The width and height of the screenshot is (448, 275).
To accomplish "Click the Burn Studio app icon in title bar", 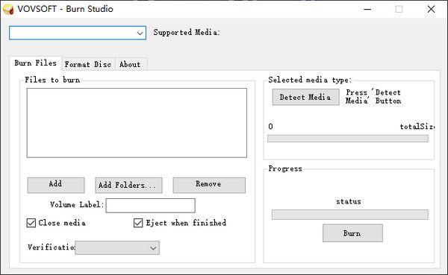I will pos(8,9).
